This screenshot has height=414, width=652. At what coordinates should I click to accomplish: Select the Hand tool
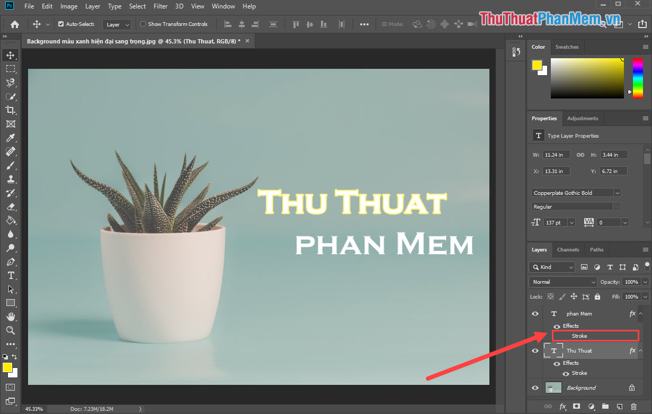point(11,317)
